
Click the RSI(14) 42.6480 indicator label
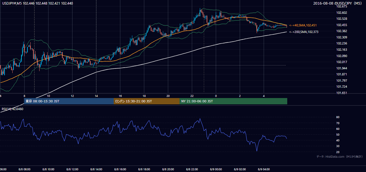pyautogui.click(x=12, y=109)
